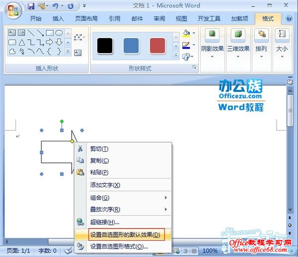The width and height of the screenshot is (298, 257).
Task: Open the 开始 ribbon tab
Action: tap(36, 18)
